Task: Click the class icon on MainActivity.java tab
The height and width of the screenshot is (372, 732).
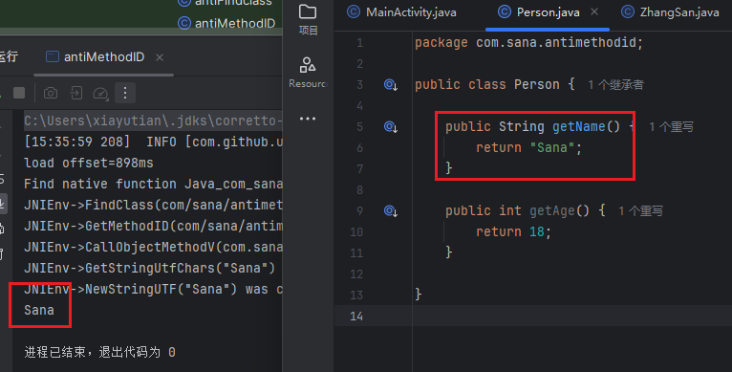Action: 354,11
